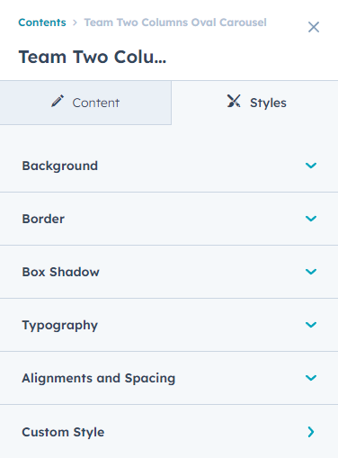Go back to Contents breadcrumb link

click(x=42, y=22)
